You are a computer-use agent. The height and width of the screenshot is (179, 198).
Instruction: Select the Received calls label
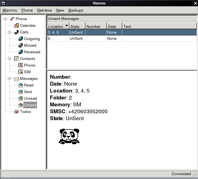pos(32,52)
